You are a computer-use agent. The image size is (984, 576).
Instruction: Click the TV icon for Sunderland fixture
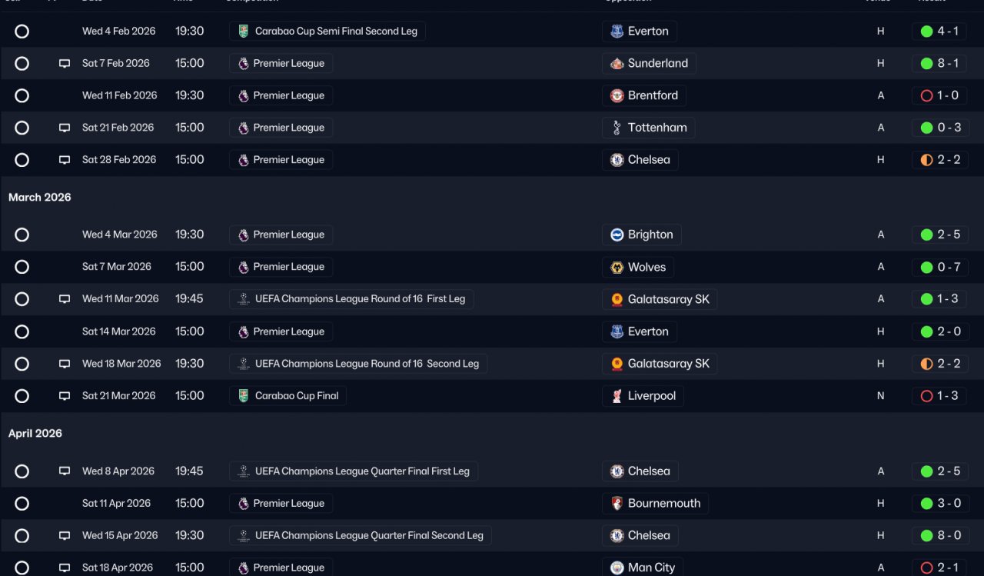click(65, 64)
